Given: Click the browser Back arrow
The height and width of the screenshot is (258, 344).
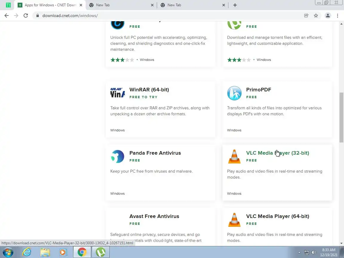Looking at the screenshot, I should [x=7, y=16].
